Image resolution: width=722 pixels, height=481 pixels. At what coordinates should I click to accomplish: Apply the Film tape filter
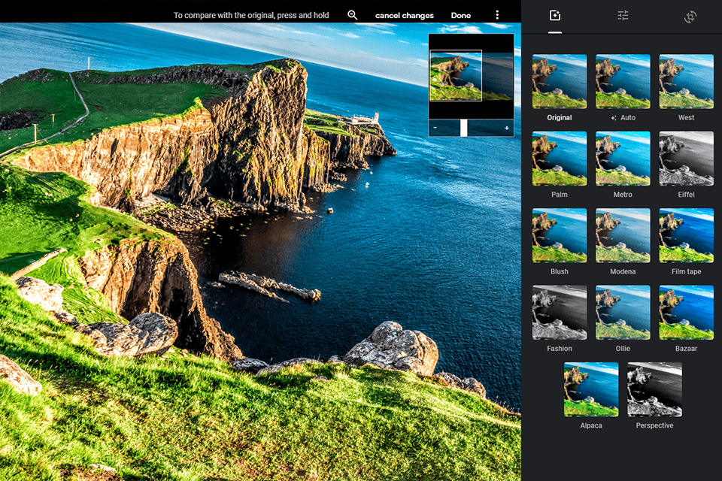pyautogui.click(x=686, y=234)
